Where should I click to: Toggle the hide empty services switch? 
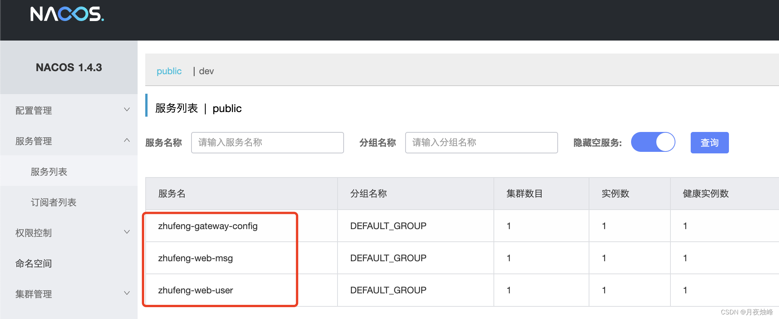coord(653,142)
